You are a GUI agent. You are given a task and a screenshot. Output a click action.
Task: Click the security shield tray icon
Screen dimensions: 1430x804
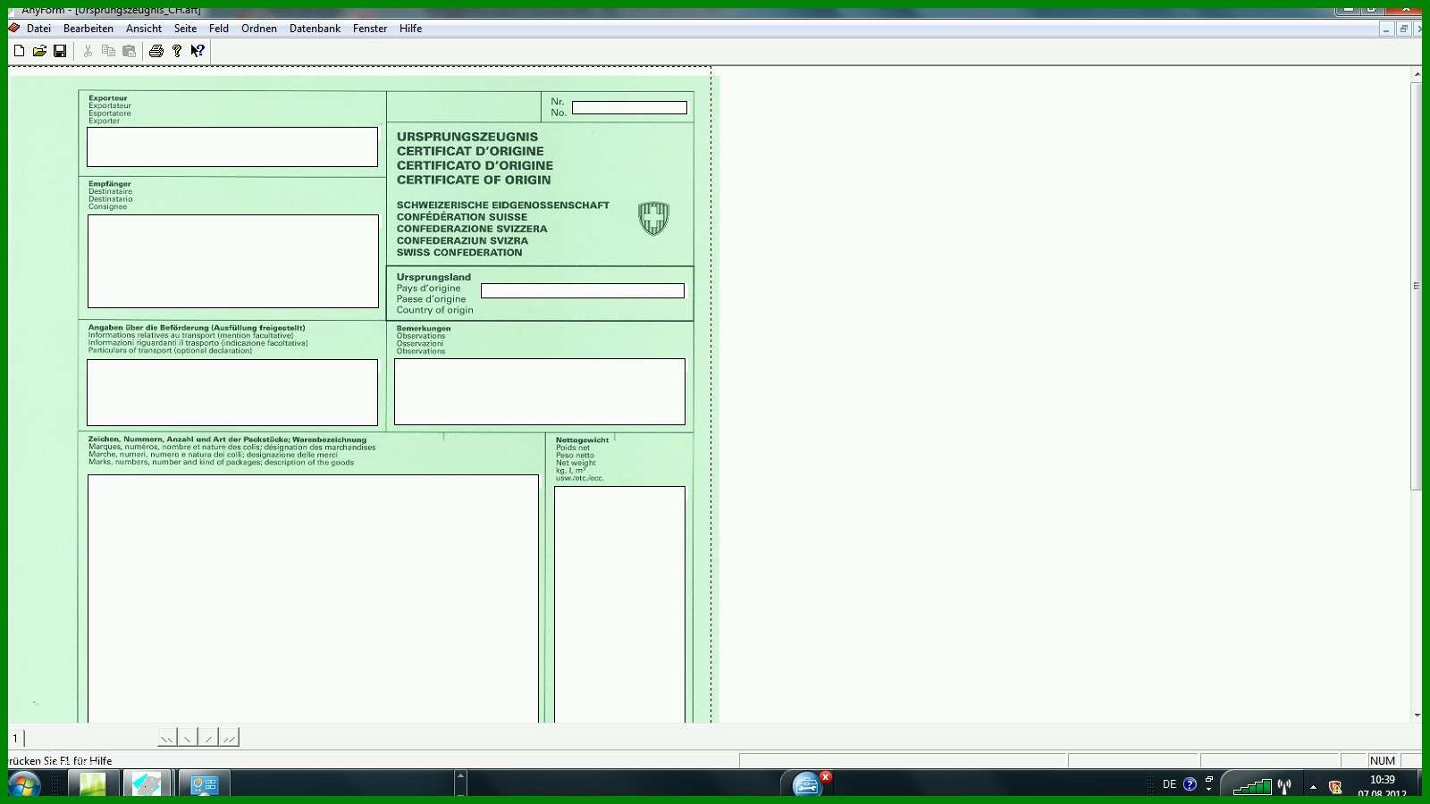pyautogui.click(x=1335, y=787)
